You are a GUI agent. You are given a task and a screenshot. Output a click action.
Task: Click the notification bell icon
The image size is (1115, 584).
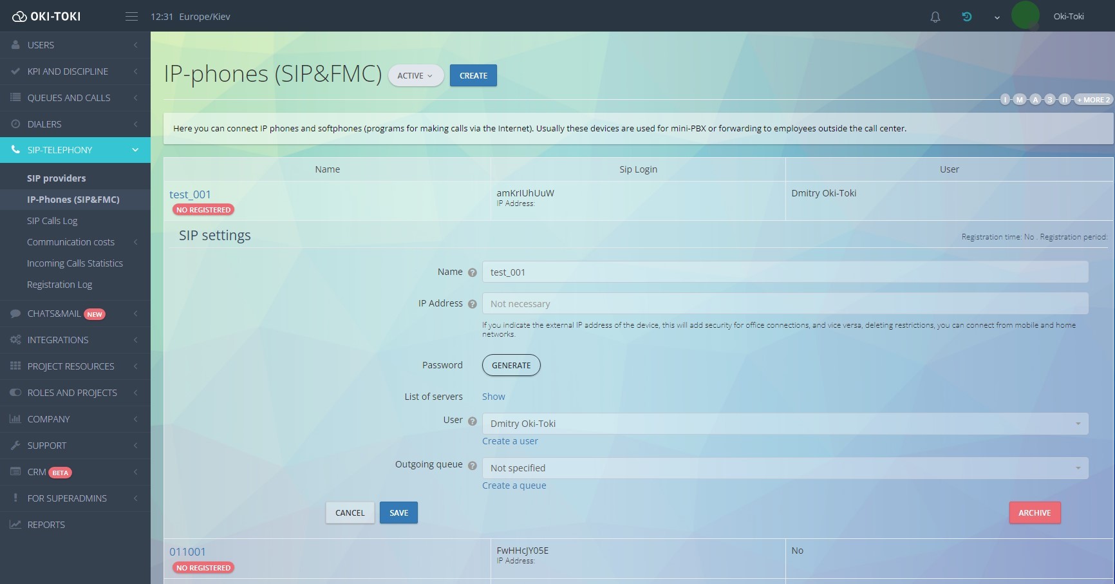coord(935,17)
